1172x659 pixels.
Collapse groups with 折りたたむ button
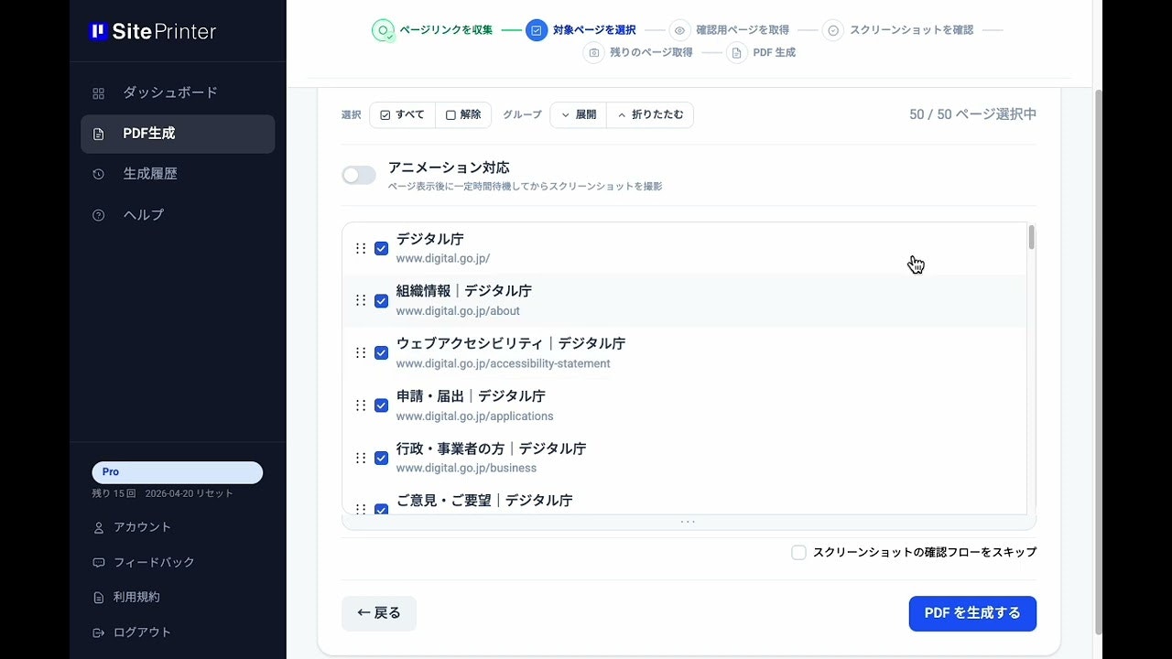click(650, 115)
